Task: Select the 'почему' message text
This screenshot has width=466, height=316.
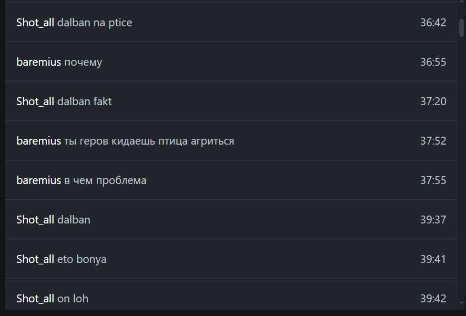Action: pyautogui.click(x=83, y=62)
